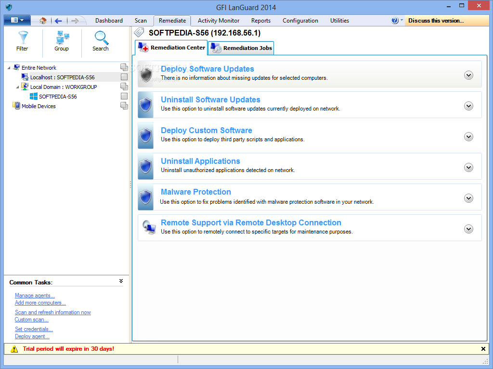Open the Search tool
Viewport: 493px width, 369px height.
coord(101,41)
